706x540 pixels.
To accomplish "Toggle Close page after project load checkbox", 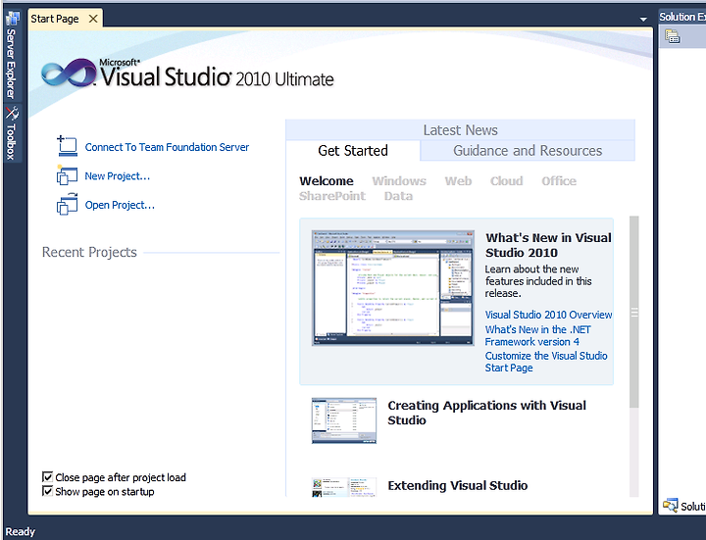I will 47,476.
